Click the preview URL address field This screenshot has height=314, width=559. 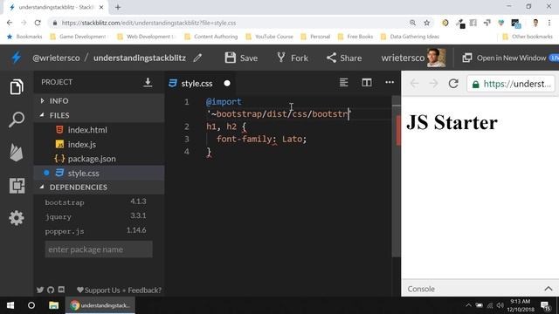coord(510,84)
